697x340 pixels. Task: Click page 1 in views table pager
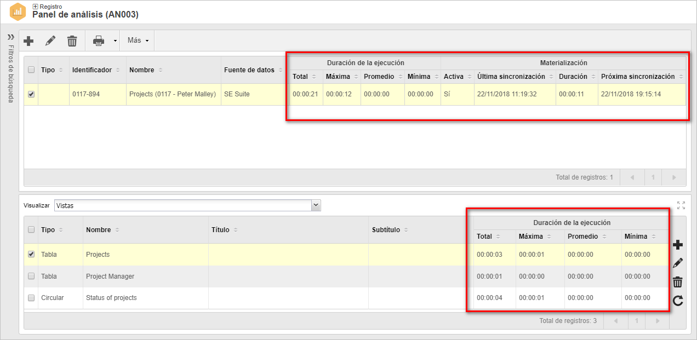pyautogui.click(x=637, y=321)
